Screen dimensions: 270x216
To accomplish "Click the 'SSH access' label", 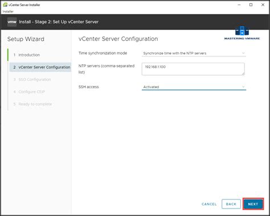I will pyautogui.click(x=88, y=87).
